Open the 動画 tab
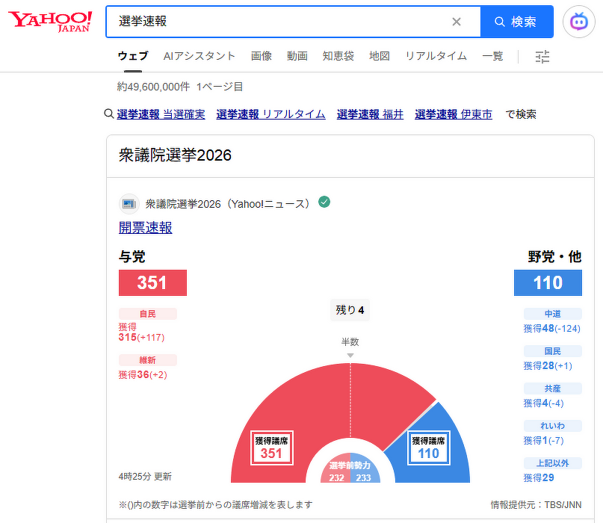 coord(297,56)
